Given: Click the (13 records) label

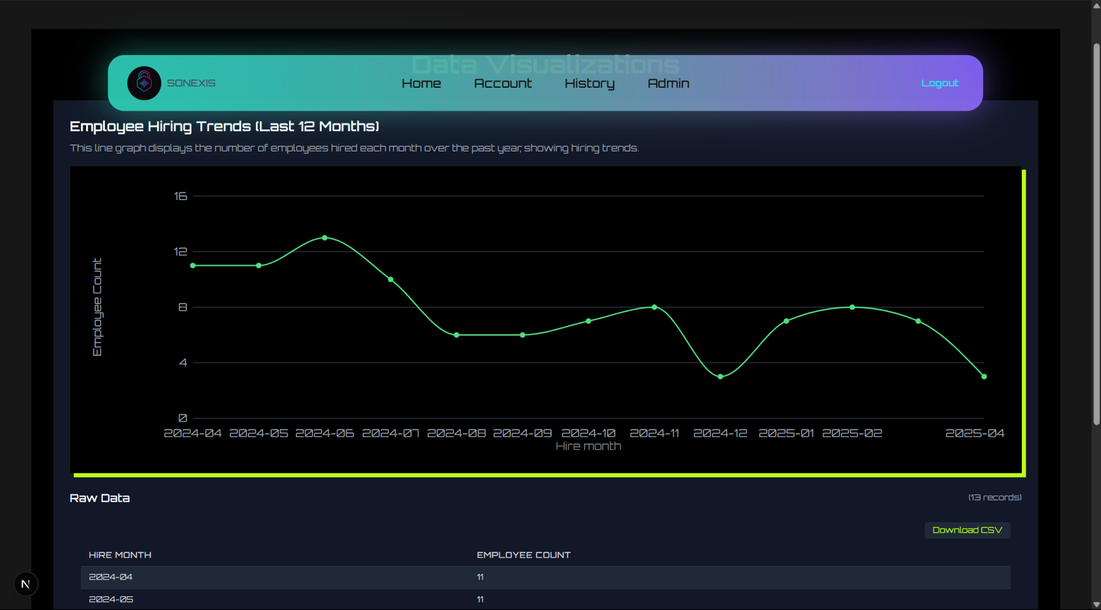Looking at the screenshot, I should [995, 498].
